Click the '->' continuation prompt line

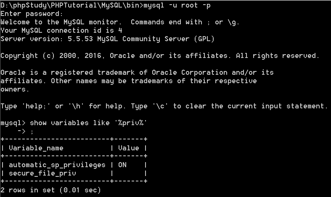[25, 131]
